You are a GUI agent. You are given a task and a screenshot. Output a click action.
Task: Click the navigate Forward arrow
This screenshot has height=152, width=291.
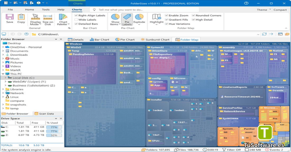(x=20, y=34)
